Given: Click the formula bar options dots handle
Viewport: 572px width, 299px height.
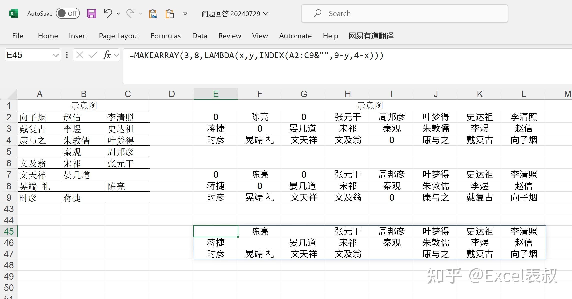Looking at the screenshot, I should [67, 55].
